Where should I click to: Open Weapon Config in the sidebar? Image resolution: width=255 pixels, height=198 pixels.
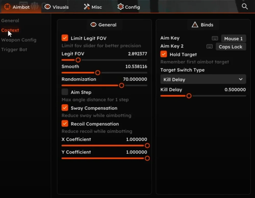pos(19,40)
